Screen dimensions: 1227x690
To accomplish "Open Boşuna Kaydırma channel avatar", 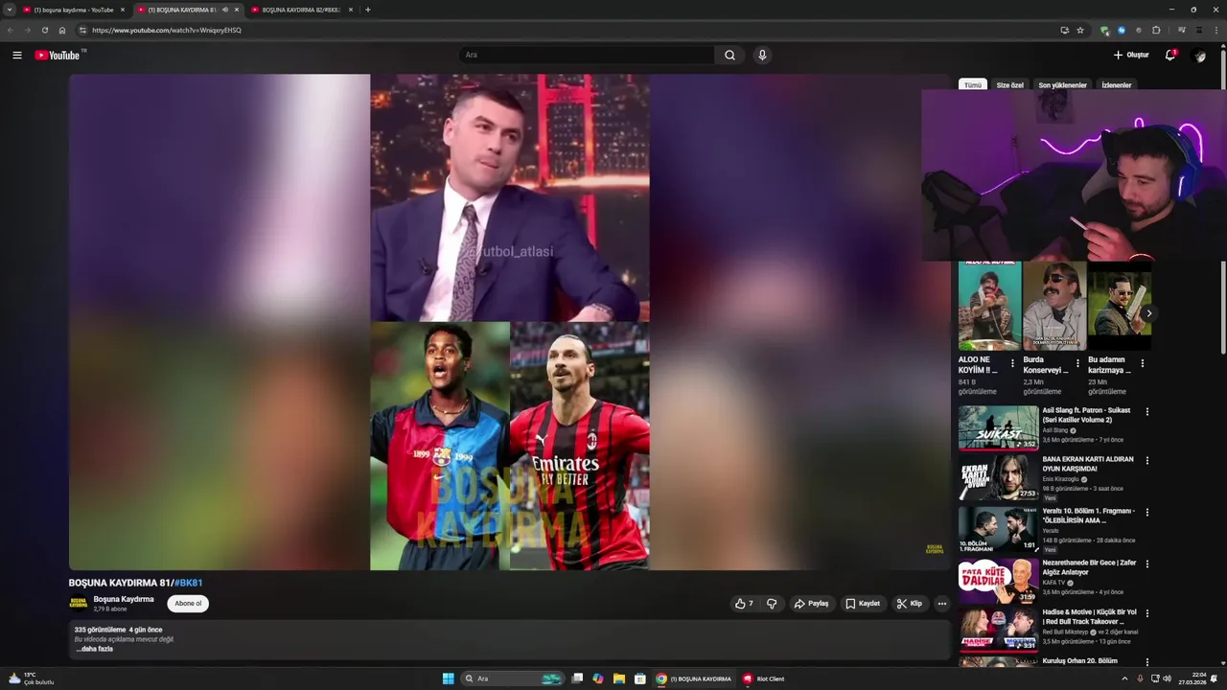I will 78,604.
